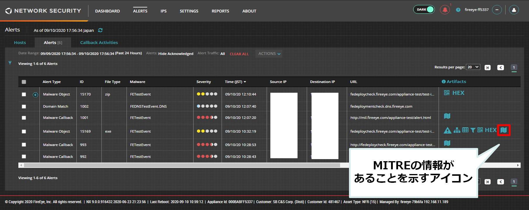The width and height of the screenshot is (529, 210).
Task: Click the scrollbar left arrow
Action: (x=20, y=165)
